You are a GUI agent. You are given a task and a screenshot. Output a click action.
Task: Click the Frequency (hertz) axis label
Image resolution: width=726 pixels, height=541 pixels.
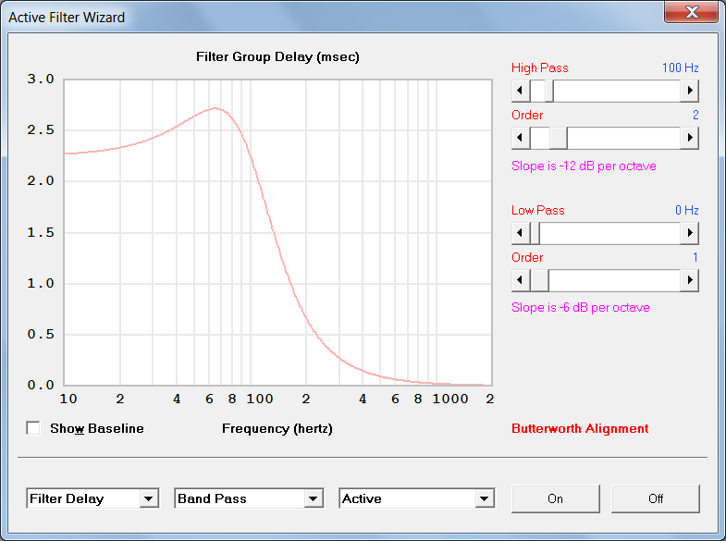277,428
